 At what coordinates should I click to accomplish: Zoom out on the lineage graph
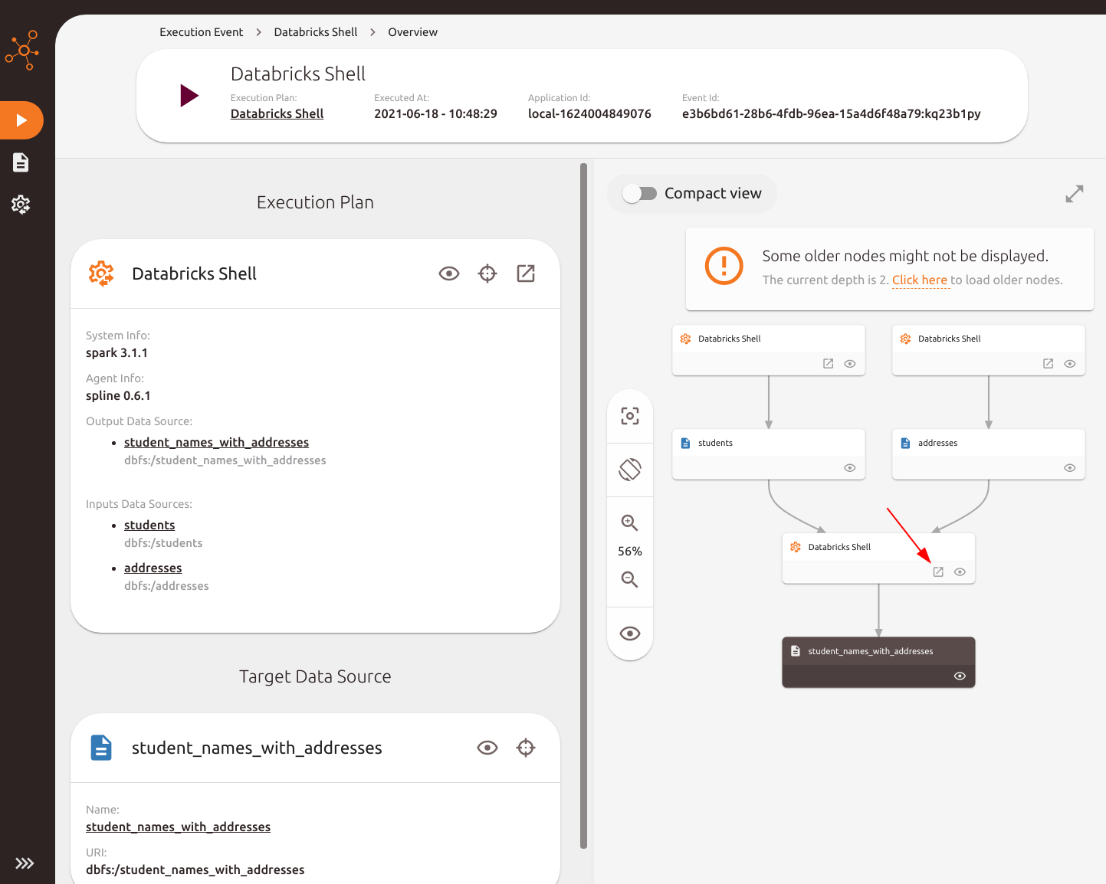[630, 579]
